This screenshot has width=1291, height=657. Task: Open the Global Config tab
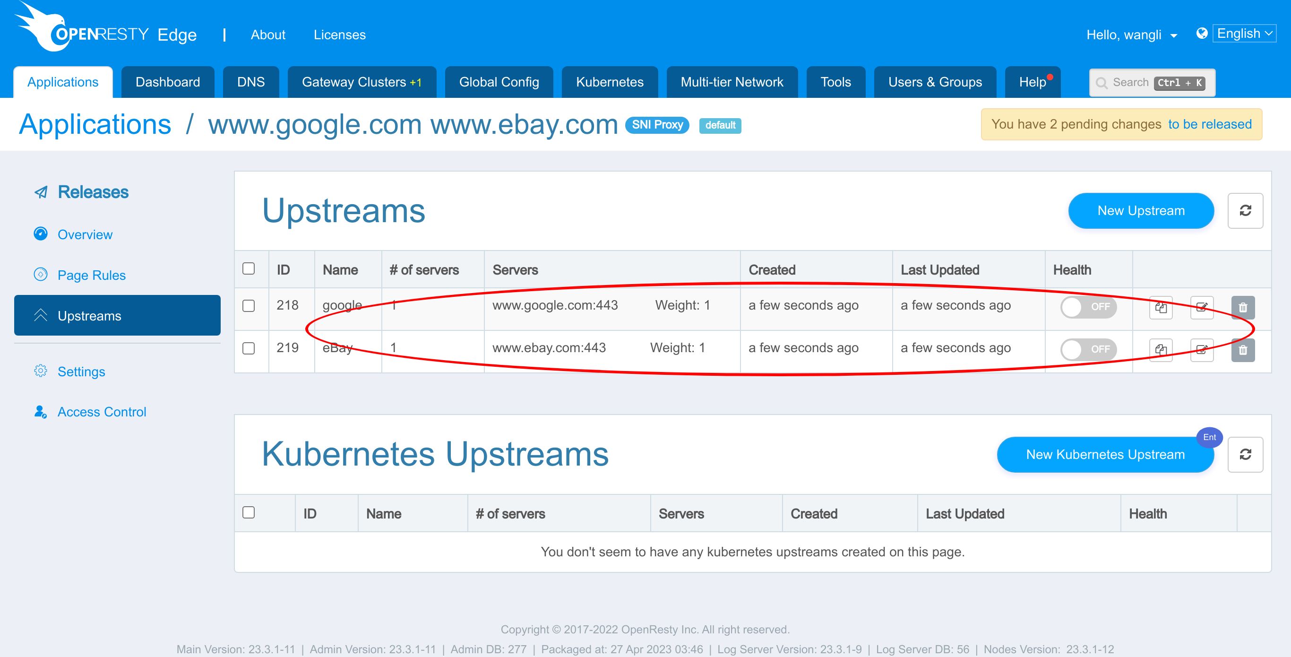[x=499, y=82]
